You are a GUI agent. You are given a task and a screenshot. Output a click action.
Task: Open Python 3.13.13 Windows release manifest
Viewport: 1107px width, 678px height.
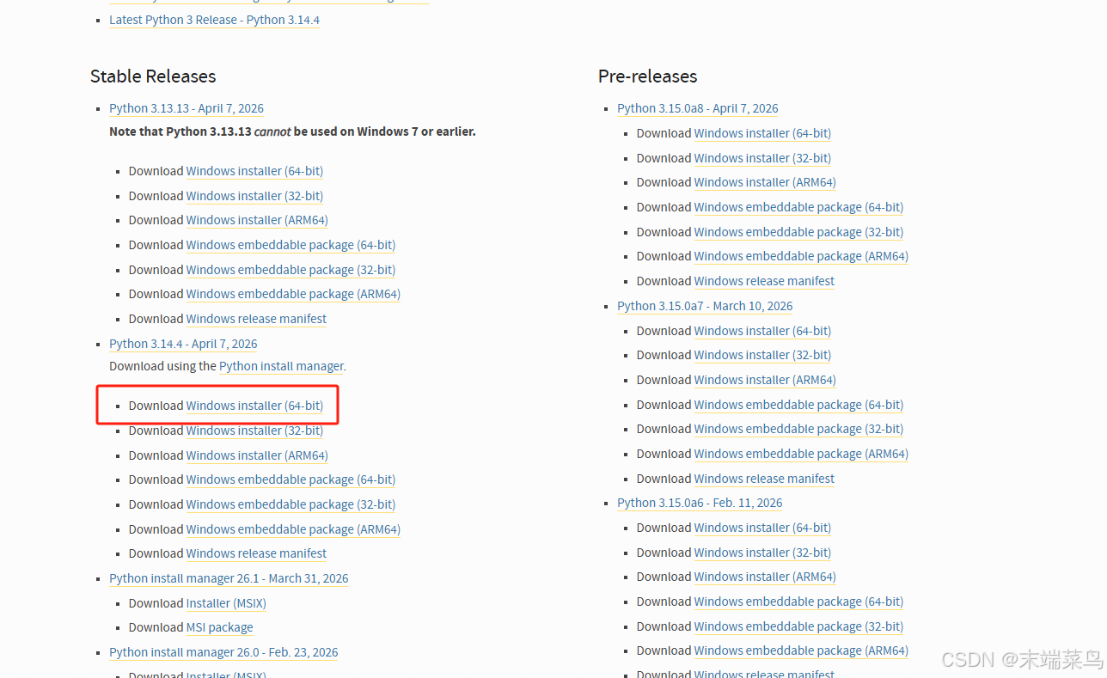pyautogui.click(x=256, y=319)
